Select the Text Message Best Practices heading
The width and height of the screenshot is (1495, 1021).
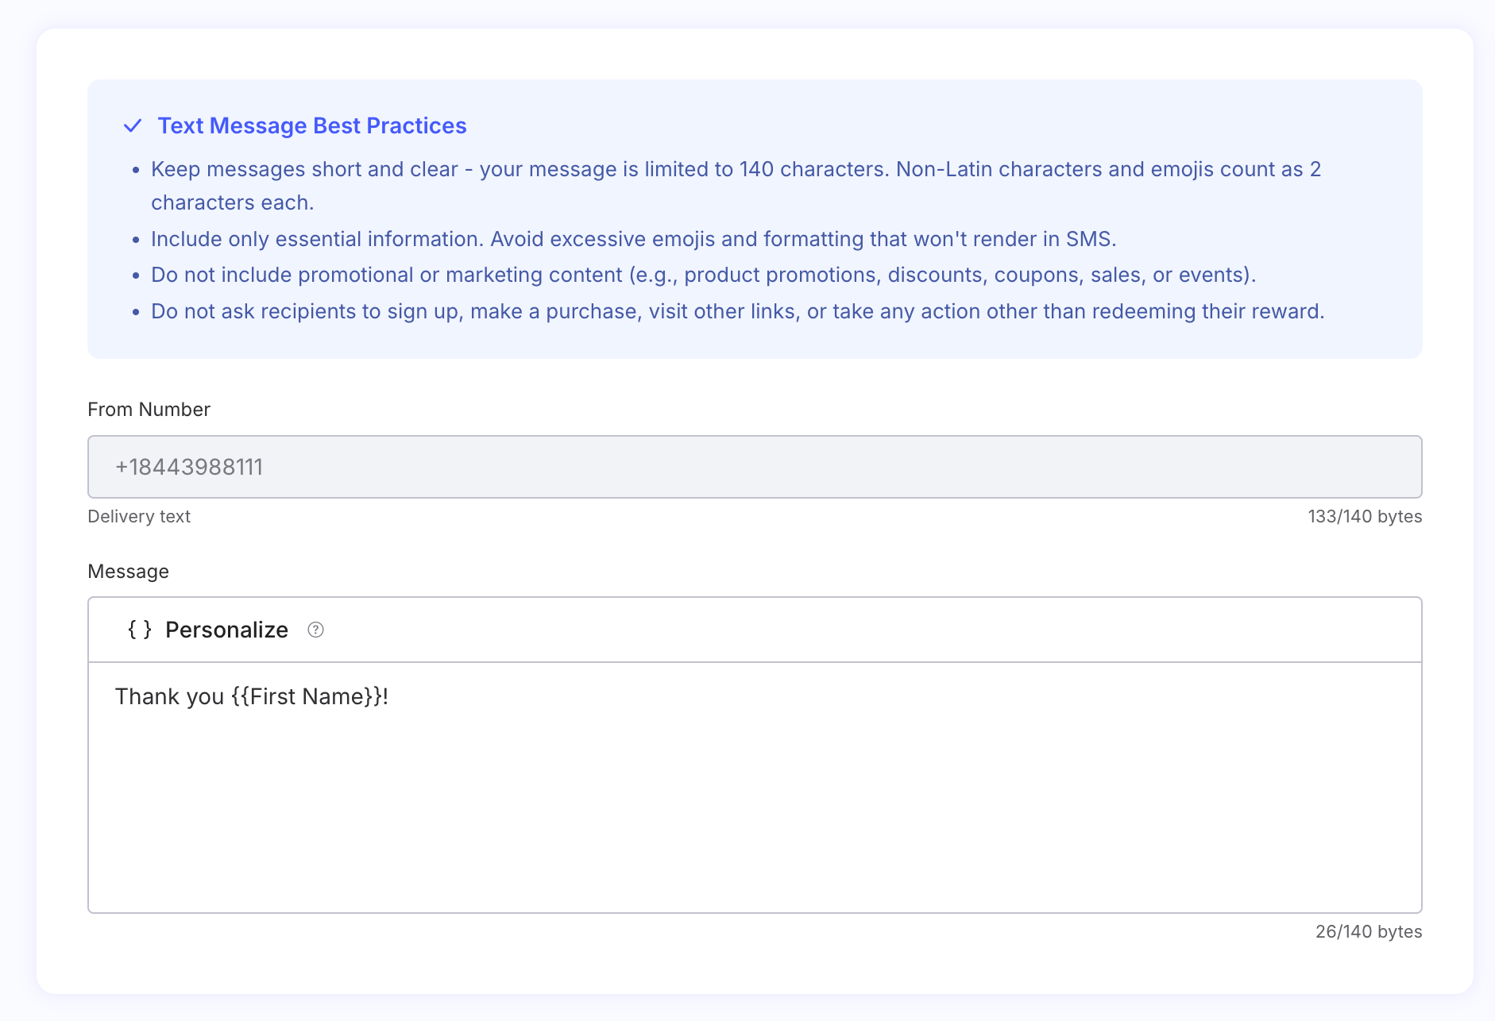click(x=312, y=125)
